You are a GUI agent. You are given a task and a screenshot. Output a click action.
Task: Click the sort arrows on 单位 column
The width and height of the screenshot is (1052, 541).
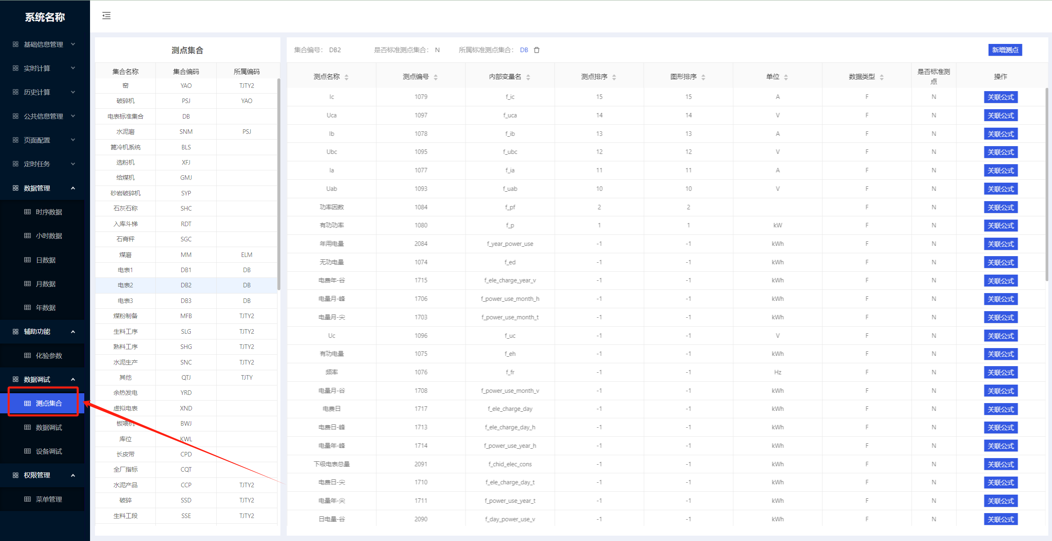click(x=786, y=77)
